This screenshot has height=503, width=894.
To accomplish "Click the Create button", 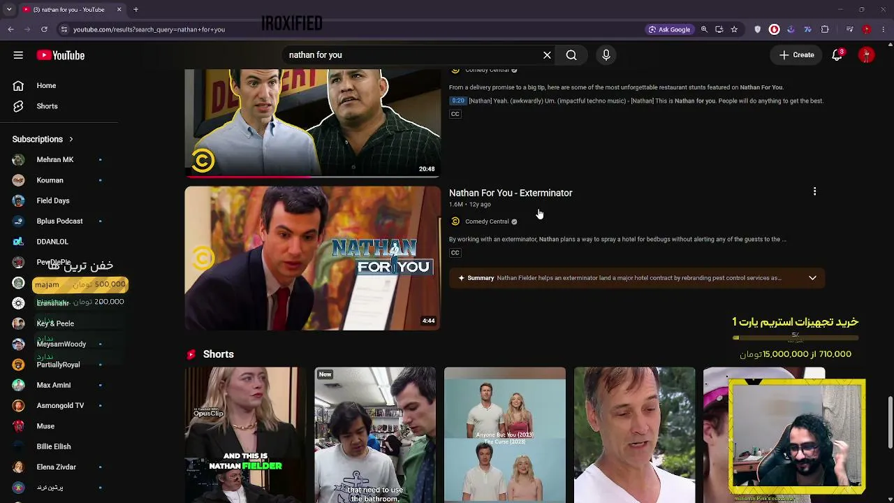I will click(x=796, y=55).
